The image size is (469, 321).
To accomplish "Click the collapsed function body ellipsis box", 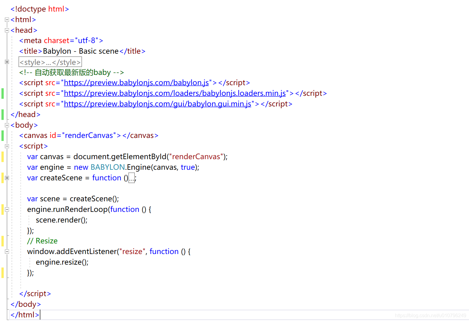I will (131, 178).
